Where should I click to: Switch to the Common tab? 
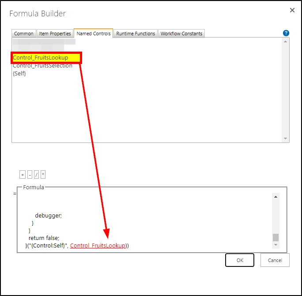[x=24, y=34]
